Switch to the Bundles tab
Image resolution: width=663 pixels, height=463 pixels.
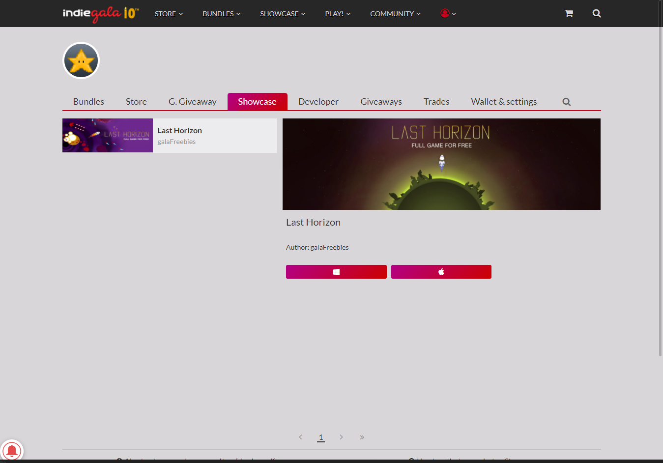coord(88,102)
